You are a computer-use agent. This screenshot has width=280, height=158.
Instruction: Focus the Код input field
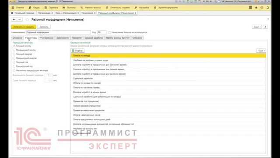(102, 32)
